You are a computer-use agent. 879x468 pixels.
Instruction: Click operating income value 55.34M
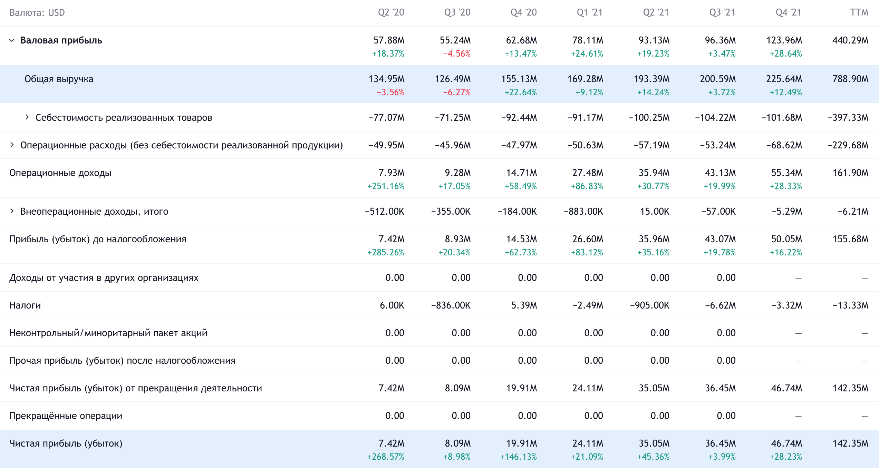pos(787,173)
